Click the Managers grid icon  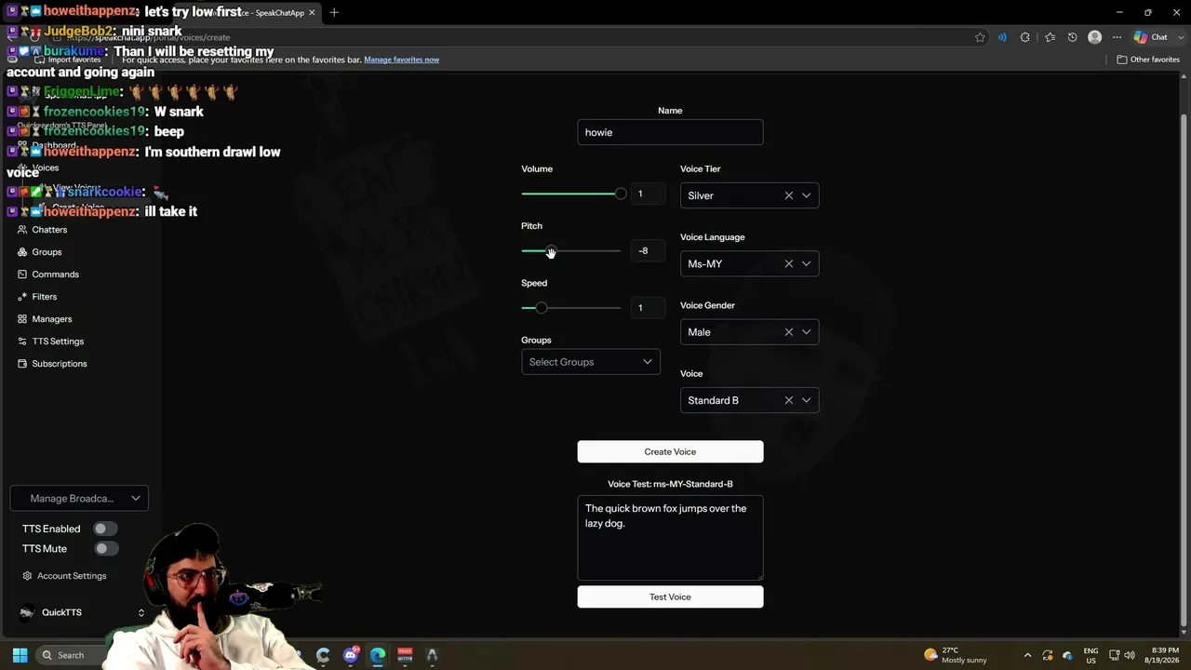(x=22, y=319)
